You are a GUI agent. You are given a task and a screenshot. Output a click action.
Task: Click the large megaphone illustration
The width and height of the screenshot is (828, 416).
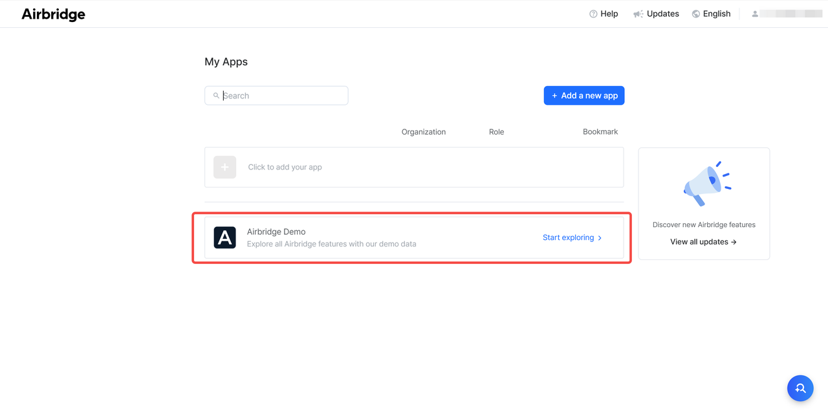[705, 184]
